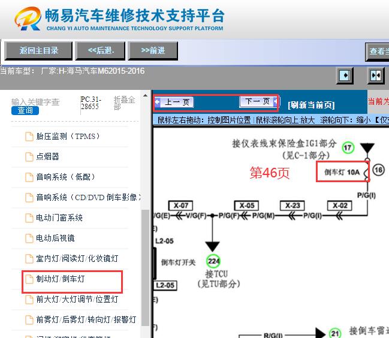The width and height of the screenshot is (389, 338).
Task: Go to next page with 下一页
Action: (x=258, y=101)
